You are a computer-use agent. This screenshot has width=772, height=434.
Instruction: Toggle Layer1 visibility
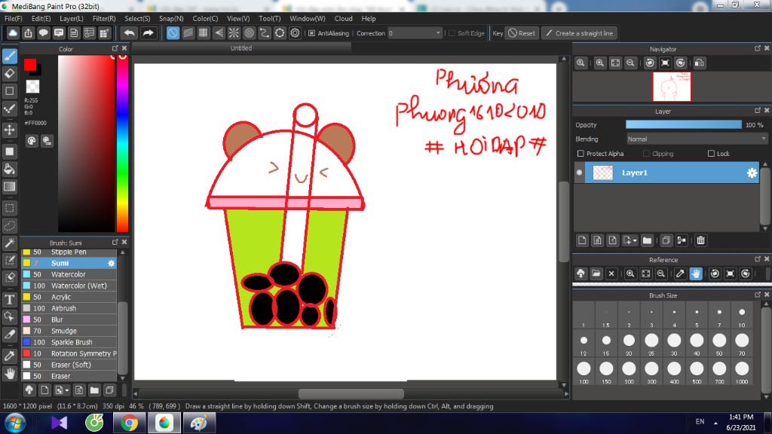pos(580,173)
